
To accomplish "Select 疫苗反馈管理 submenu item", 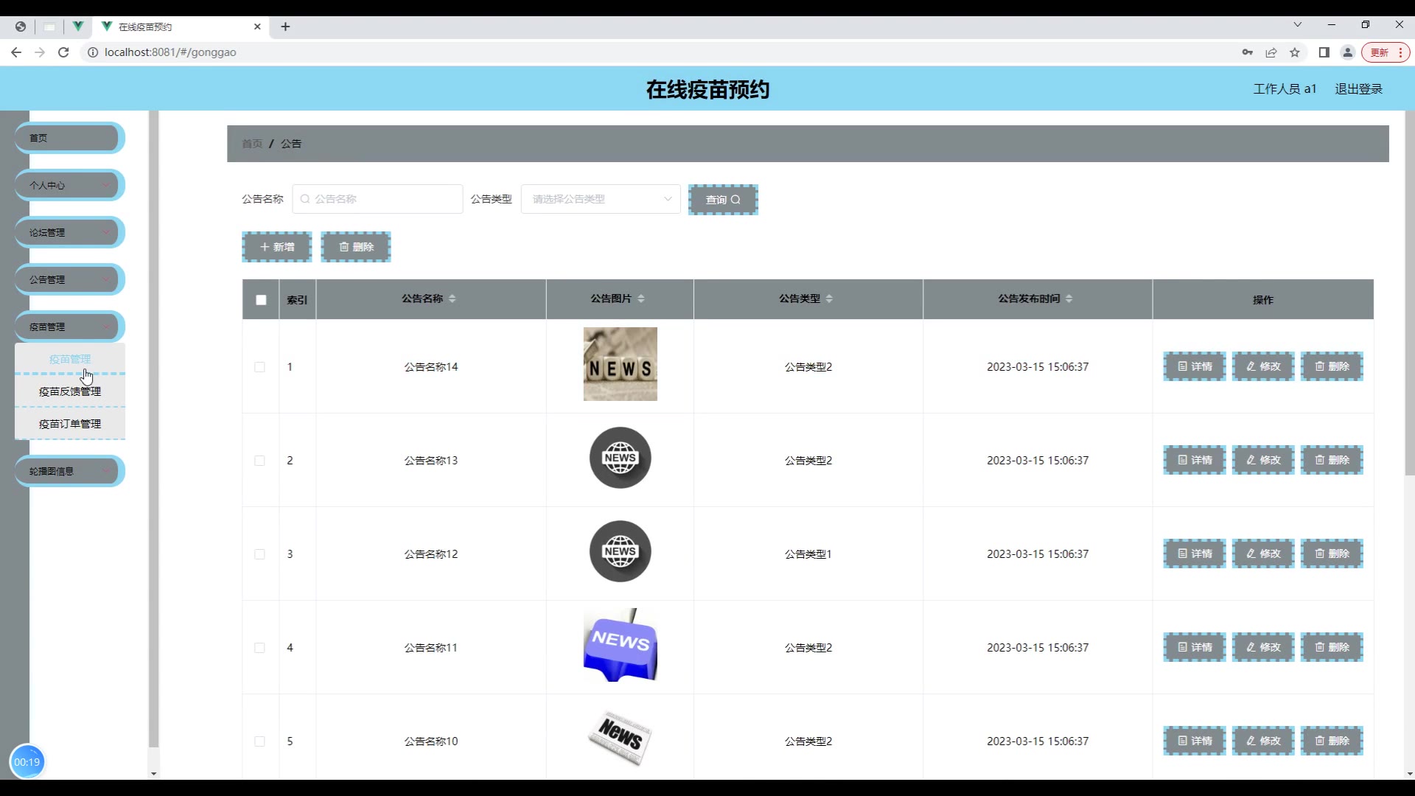I will (x=70, y=391).
